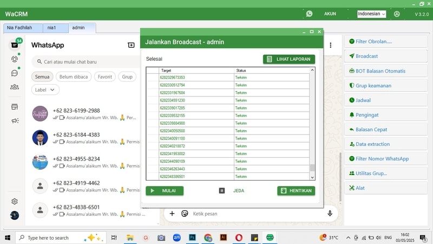Open Opera browser from the taskbar
Image resolution: width=433 pixels, height=244 pixels.
[x=239, y=237]
